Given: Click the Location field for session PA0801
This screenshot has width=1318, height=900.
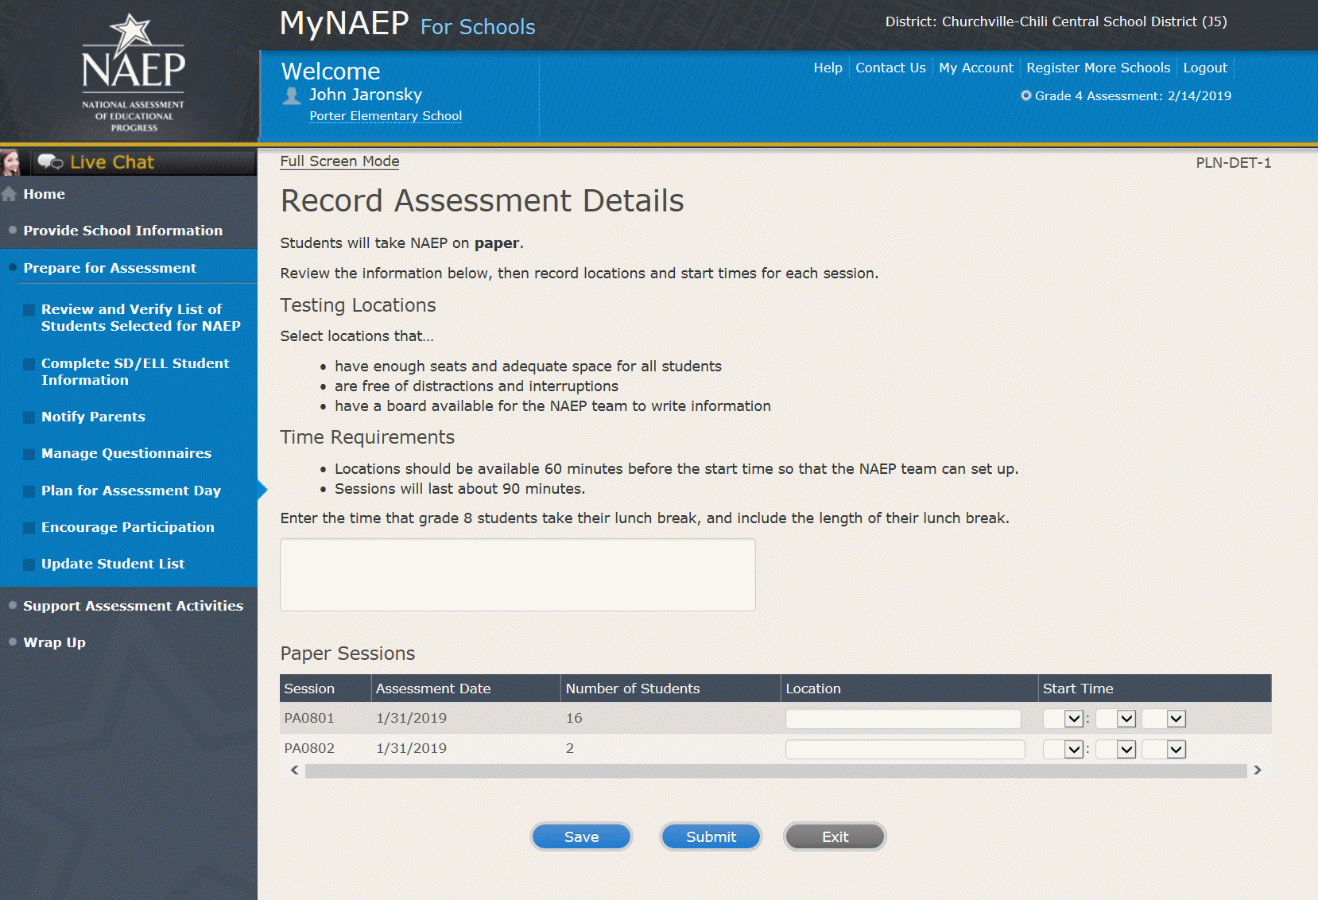Looking at the screenshot, I should pos(903,719).
